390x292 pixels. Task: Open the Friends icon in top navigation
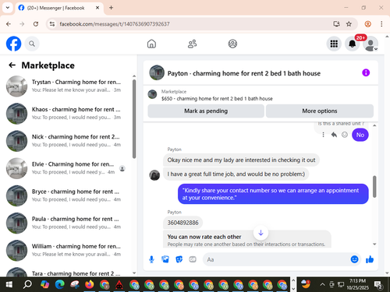(x=192, y=44)
